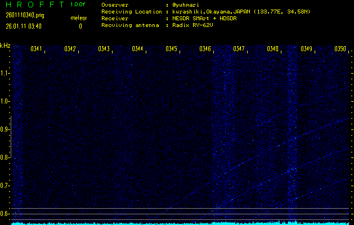Click the 0345 time marker

[172, 49]
